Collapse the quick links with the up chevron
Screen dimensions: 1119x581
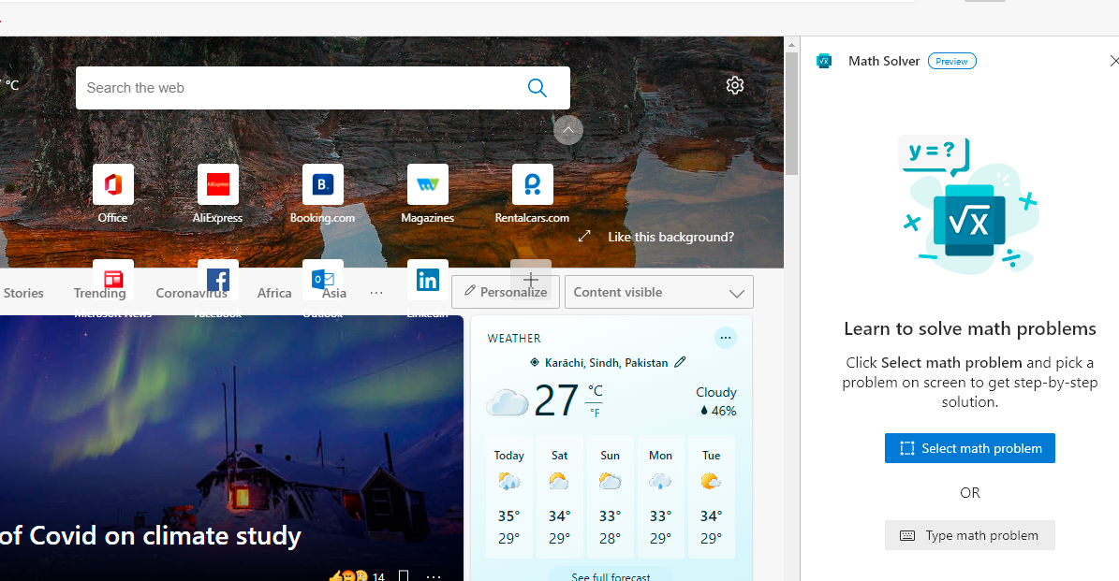[567, 130]
